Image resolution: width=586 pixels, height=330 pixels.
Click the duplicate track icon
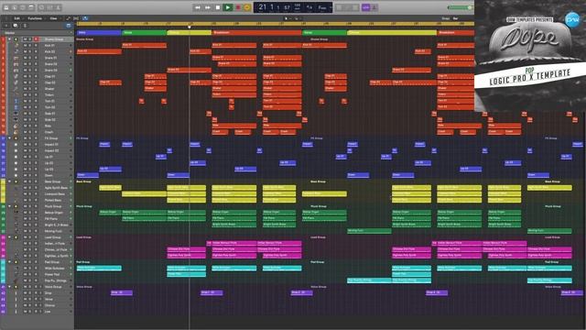pyautogui.click(x=16, y=26)
